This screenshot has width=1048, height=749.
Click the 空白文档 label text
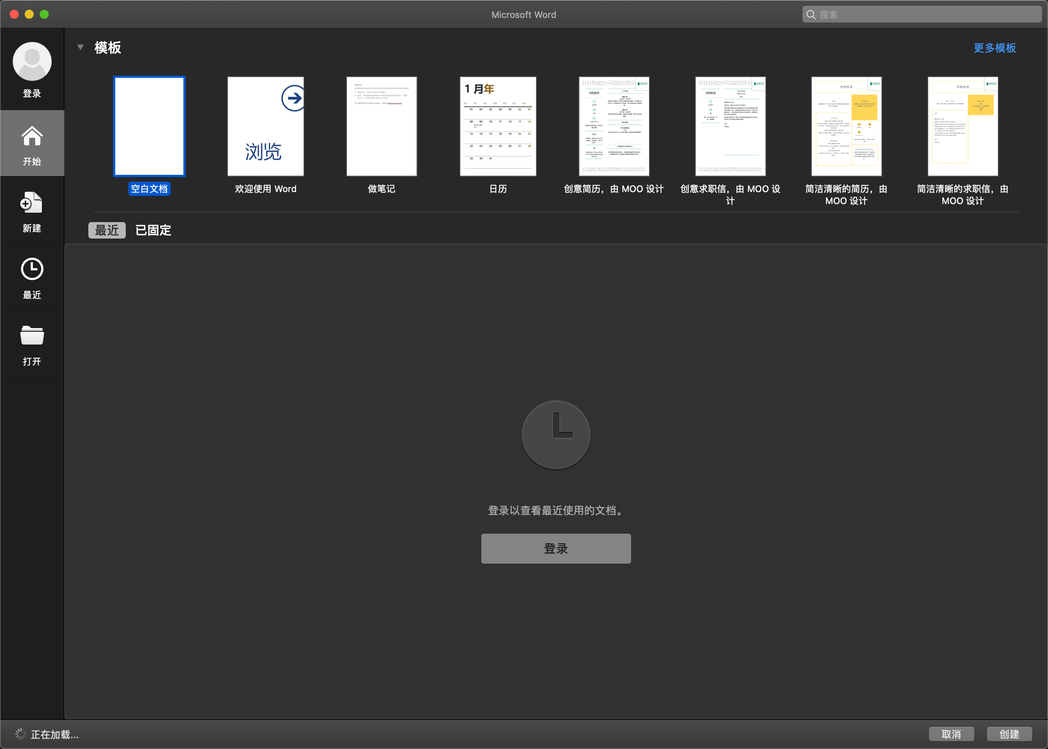pos(149,189)
